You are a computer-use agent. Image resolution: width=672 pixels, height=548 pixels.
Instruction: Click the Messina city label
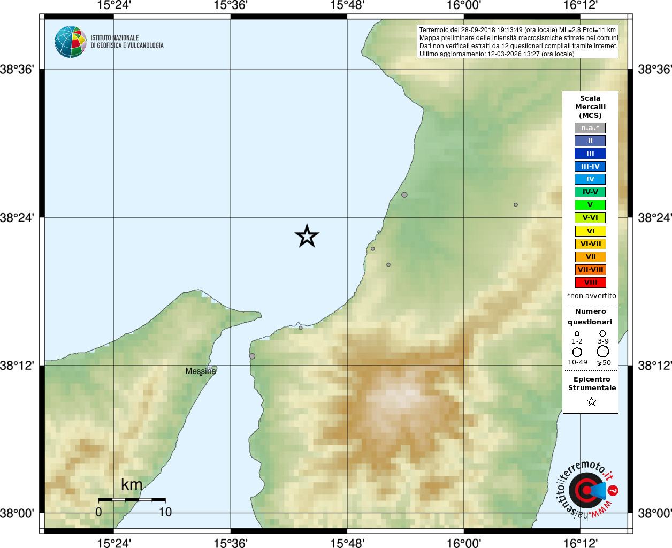201,371
